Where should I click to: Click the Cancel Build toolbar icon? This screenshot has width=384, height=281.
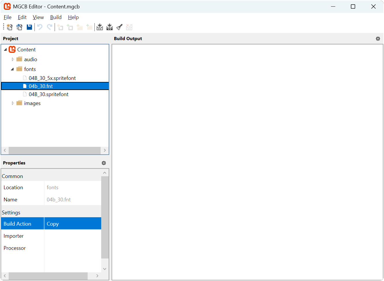[129, 27]
